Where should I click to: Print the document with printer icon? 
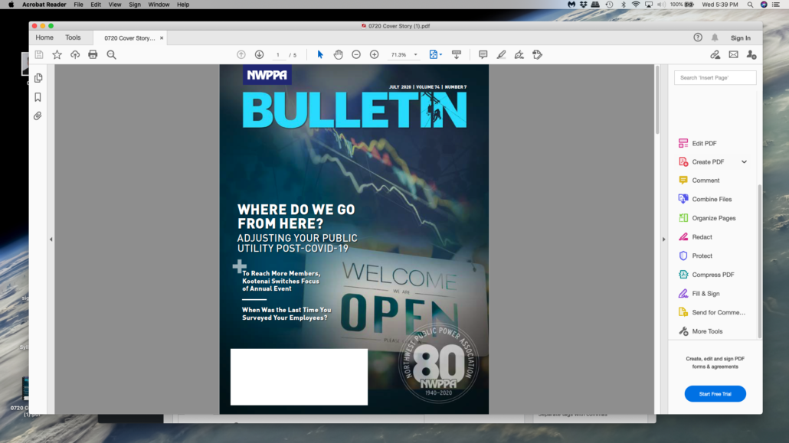pyautogui.click(x=93, y=54)
